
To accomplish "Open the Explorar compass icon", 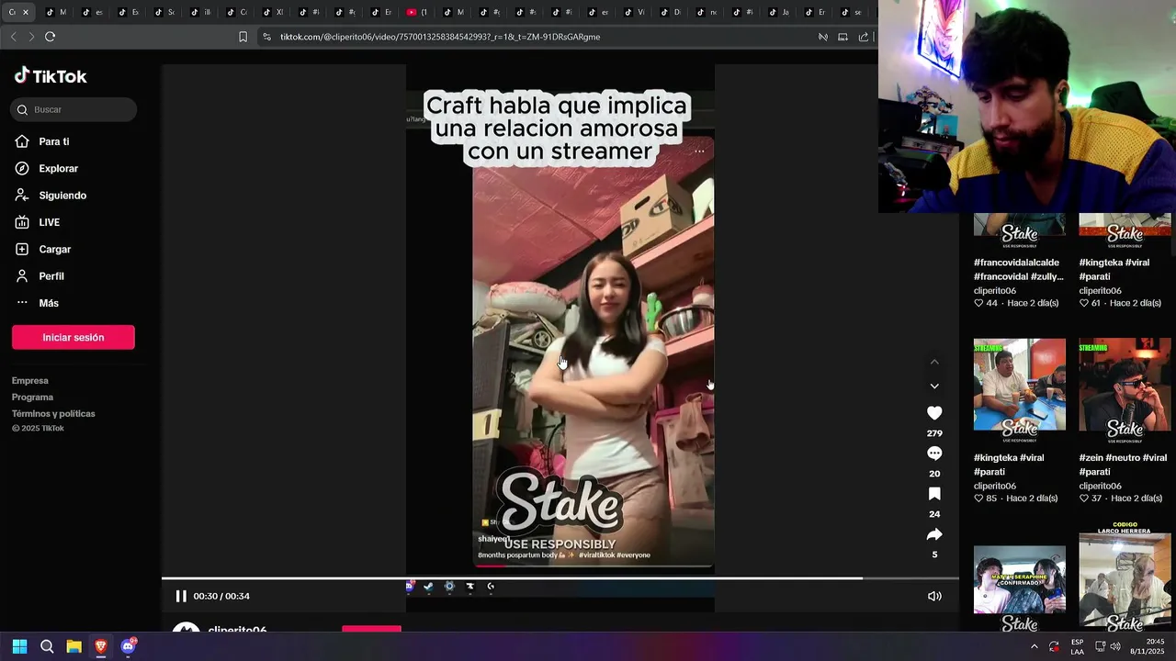I will click(22, 168).
